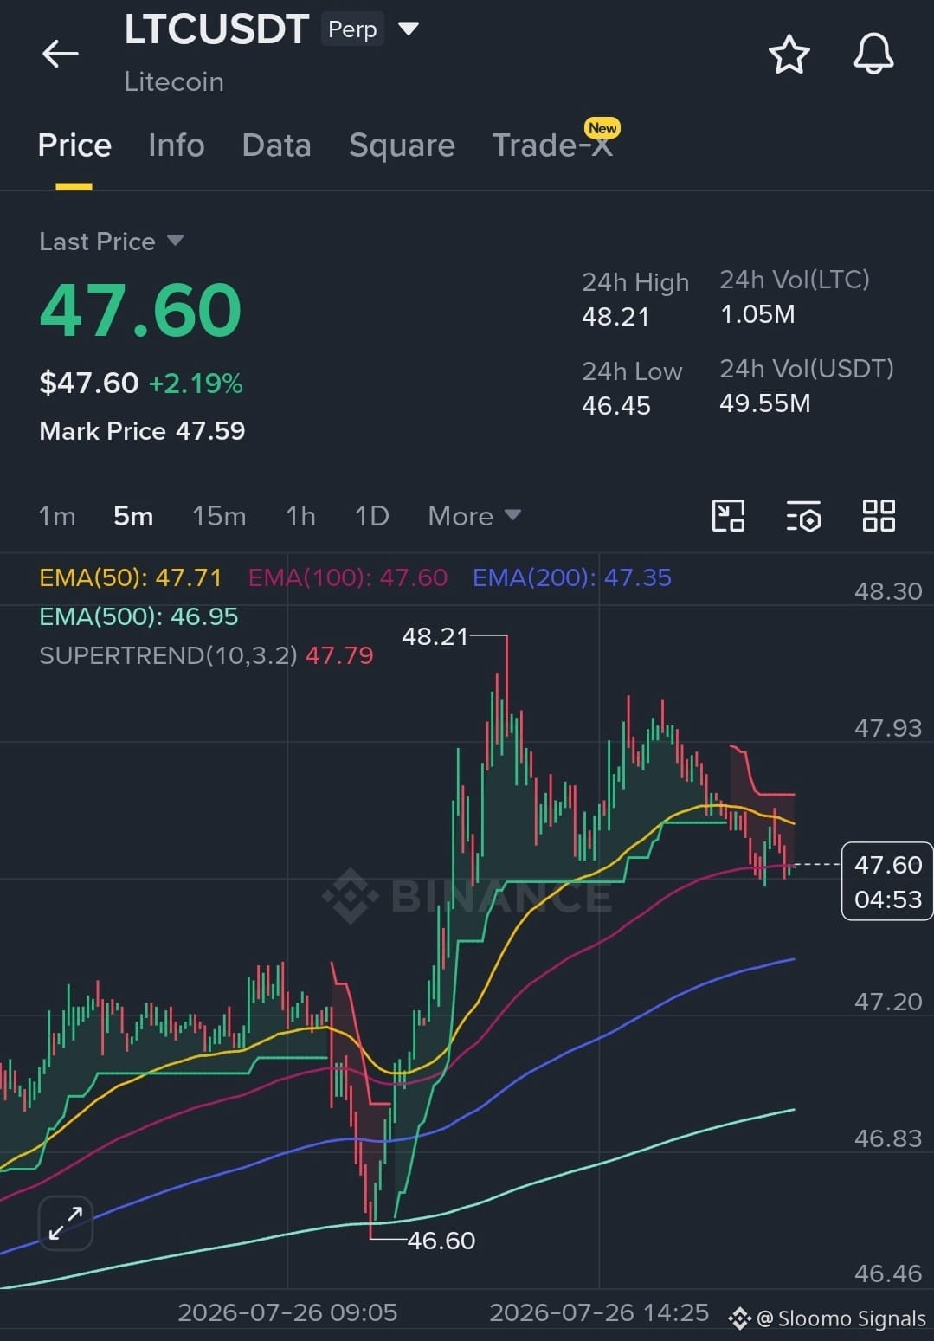The height and width of the screenshot is (1341, 934).
Task: Tap the 24h Vol(USDT) 49.55M value
Action: point(765,403)
